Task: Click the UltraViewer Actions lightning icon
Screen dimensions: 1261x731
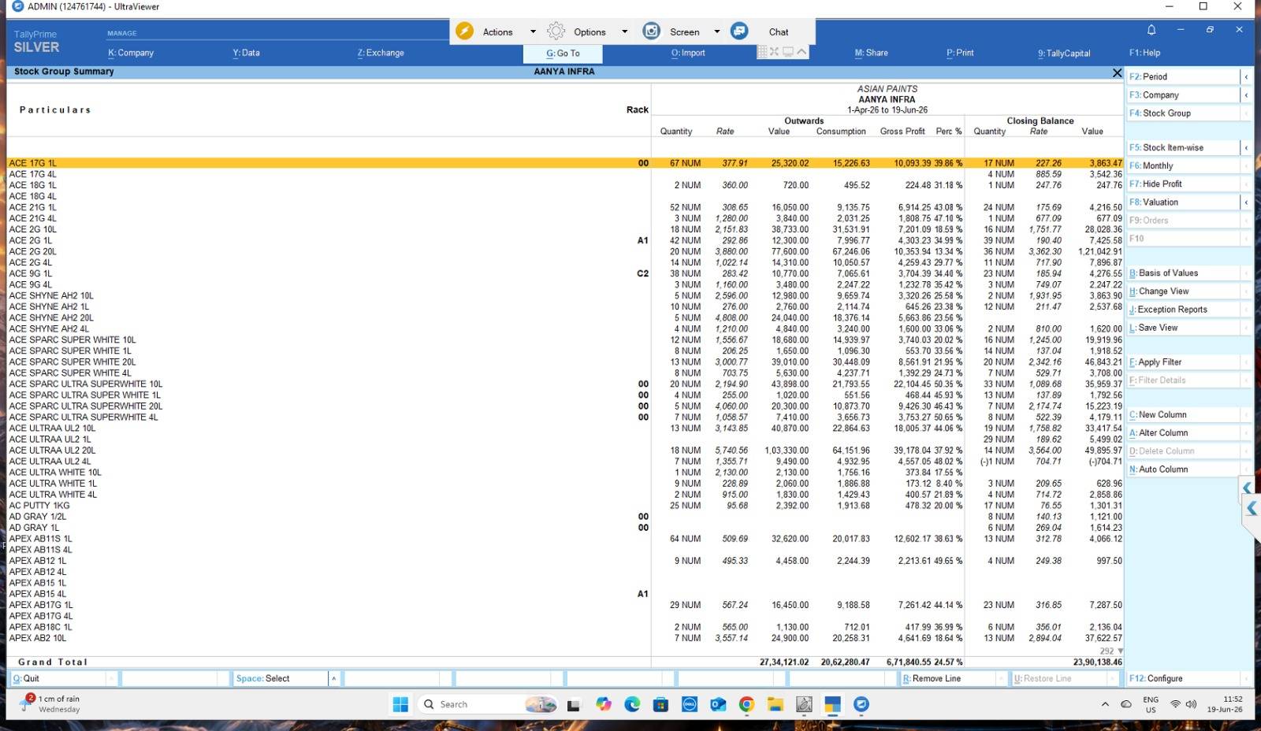Action: [x=465, y=32]
